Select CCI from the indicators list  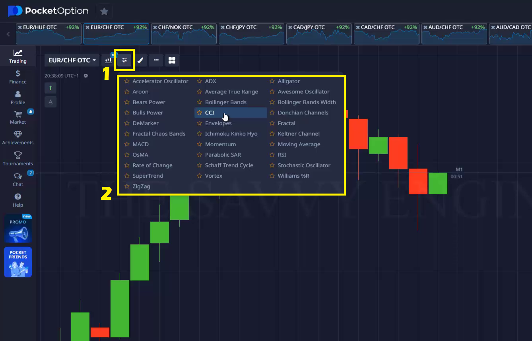coord(210,113)
